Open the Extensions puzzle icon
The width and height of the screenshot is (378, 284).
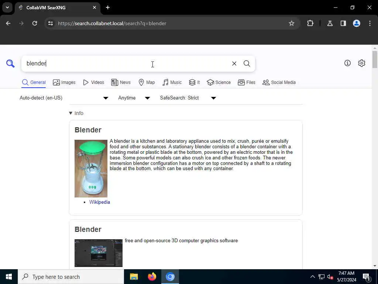(310, 23)
